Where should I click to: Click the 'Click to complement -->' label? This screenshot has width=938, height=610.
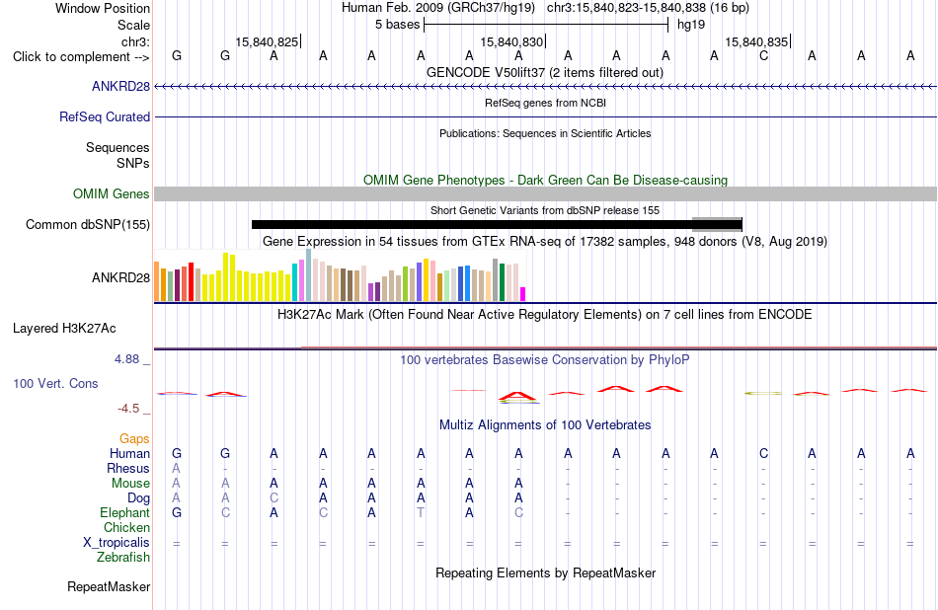click(x=81, y=57)
